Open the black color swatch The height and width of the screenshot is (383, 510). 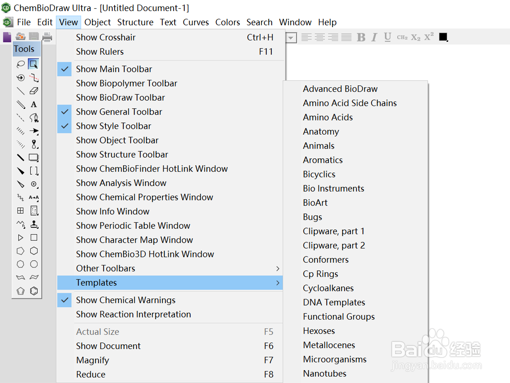(443, 37)
